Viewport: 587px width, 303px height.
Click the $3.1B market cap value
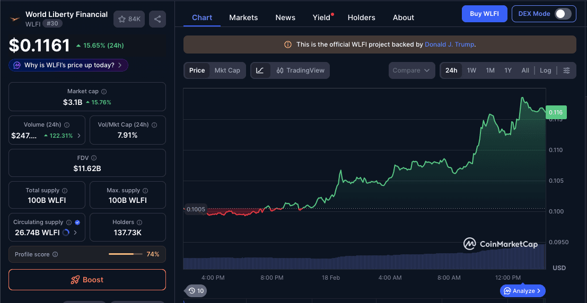pyautogui.click(x=73, y=102)
